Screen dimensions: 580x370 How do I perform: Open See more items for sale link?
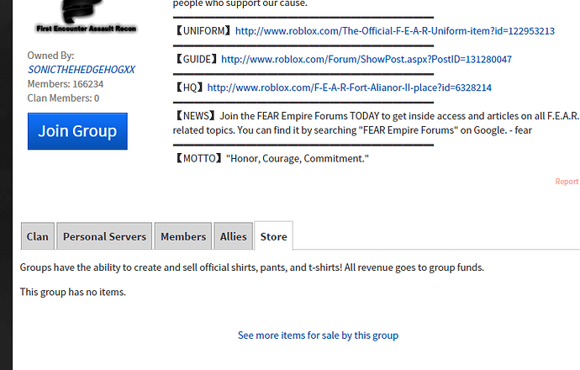[x=318, y=336]
